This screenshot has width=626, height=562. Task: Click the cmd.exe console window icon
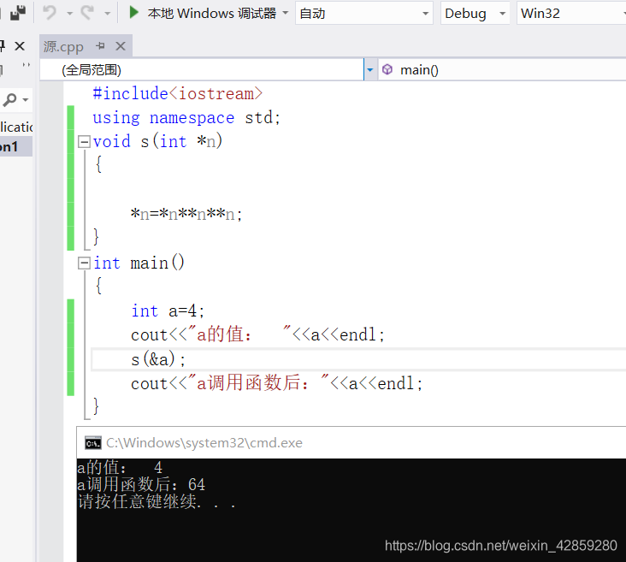(x=93, y=443)
